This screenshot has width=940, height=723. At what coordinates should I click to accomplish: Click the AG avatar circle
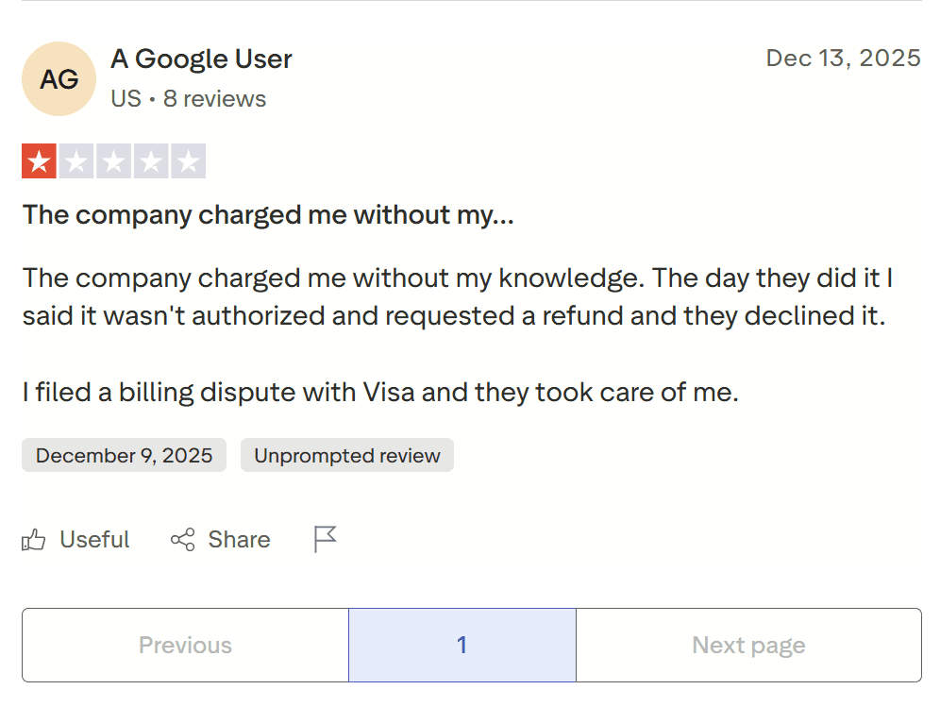tap(59, 79)
